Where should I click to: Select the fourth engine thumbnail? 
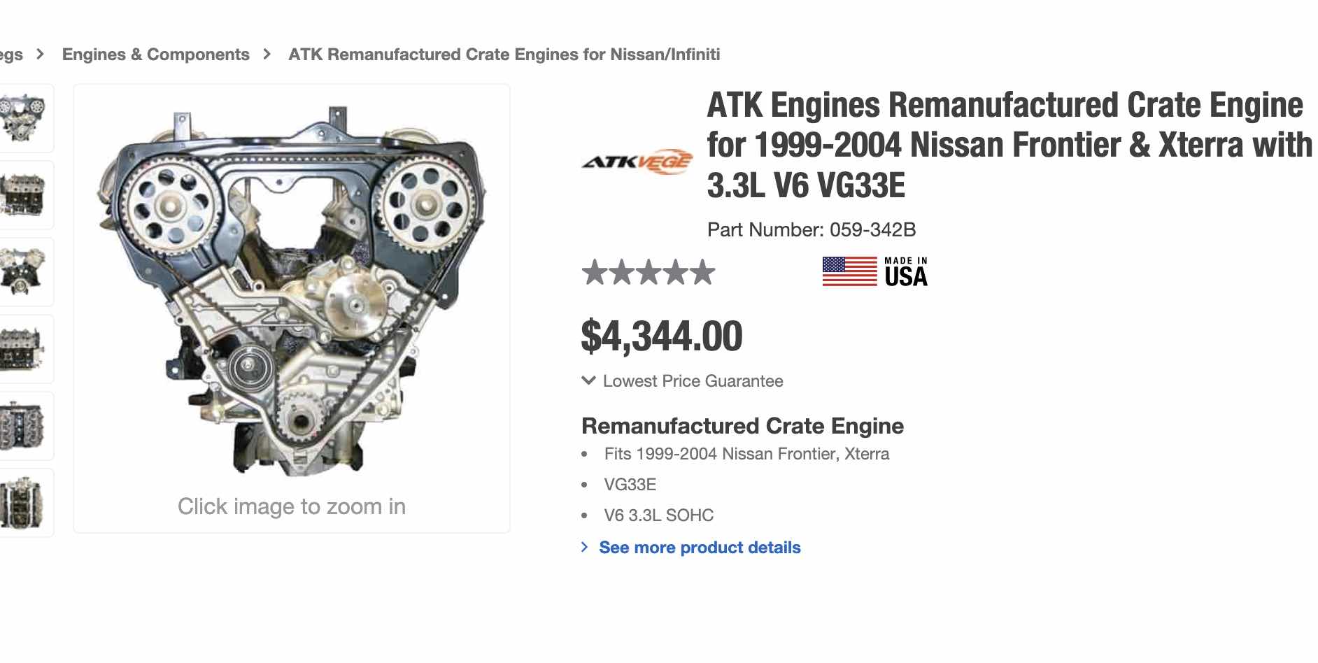click(24, 349)
